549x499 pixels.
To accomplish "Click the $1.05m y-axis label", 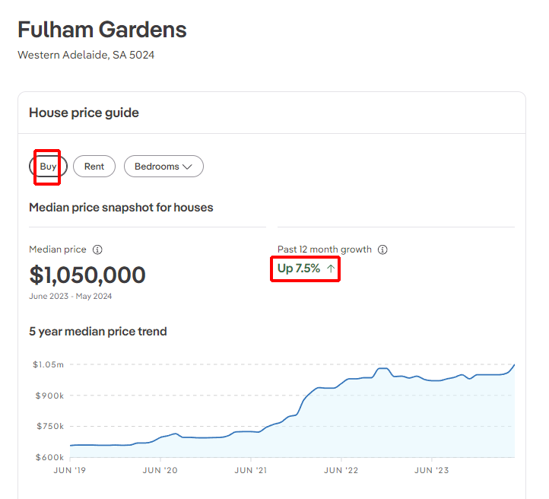I will coord(48,364).
